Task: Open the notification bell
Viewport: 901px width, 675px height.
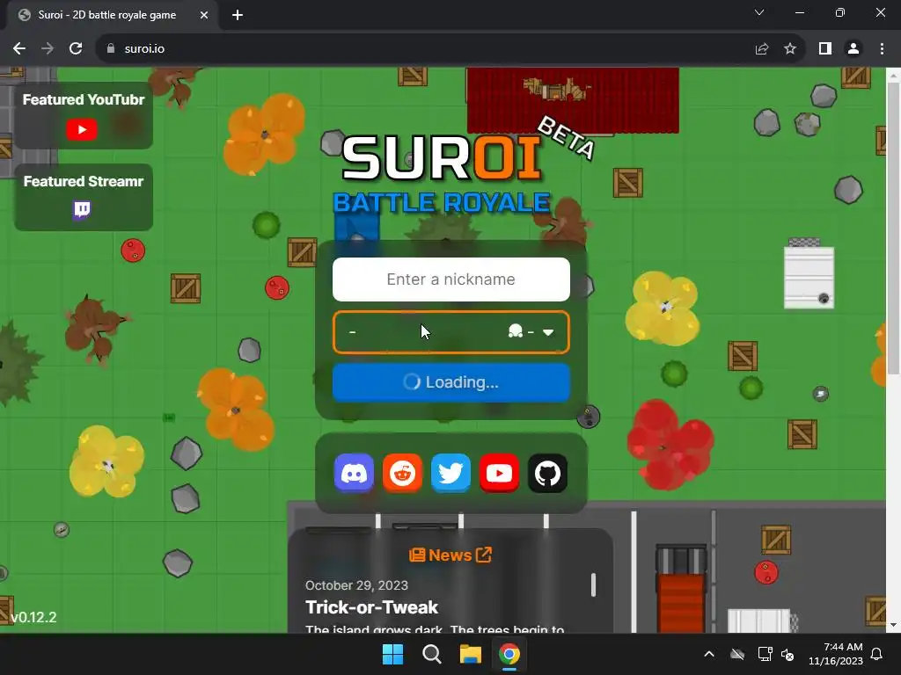Action: (x=877, y=654)
